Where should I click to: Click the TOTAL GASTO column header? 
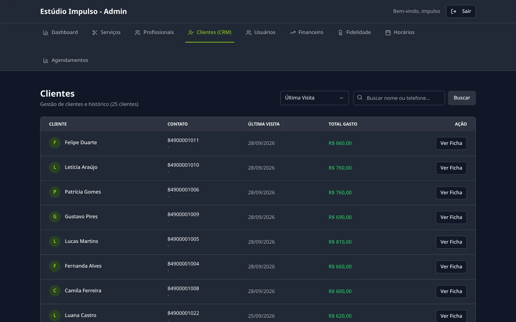click(x=343, y=124)
